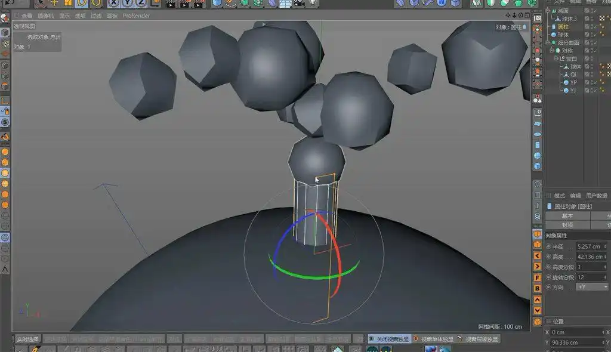This screenshot has height=352, width=611.
Task: Click the viewport pan move icon
Action: click(508, 15)
